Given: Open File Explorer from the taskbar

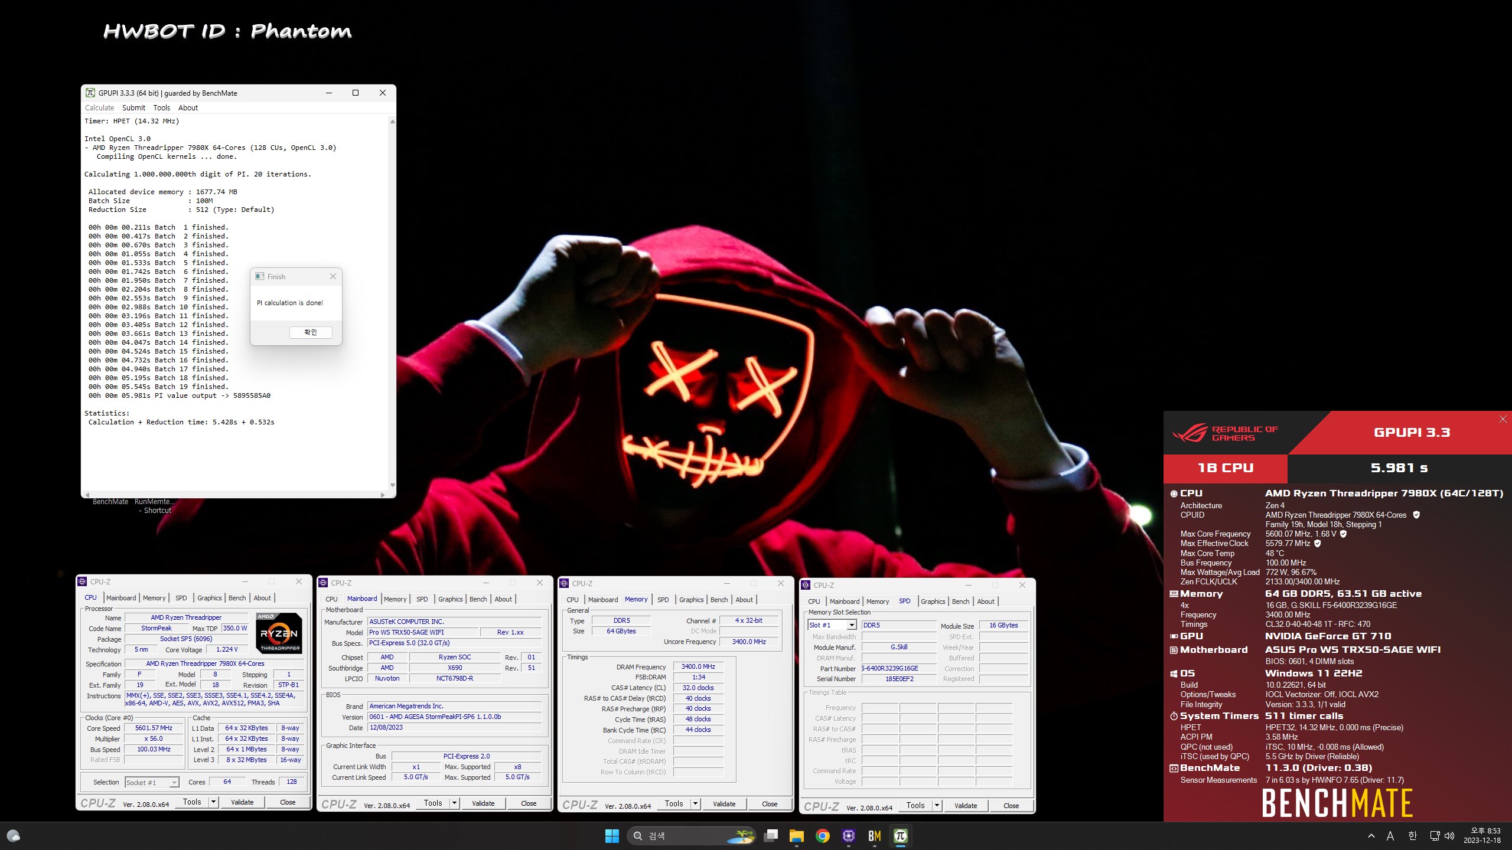Looking at the screenshot, I should click(797, 836).
